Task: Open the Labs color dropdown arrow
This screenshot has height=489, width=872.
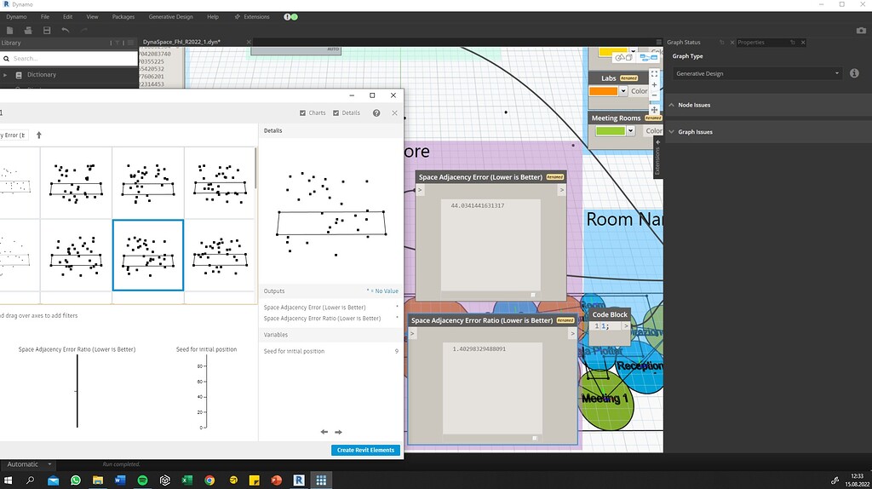Action: [x=623, y=91]
